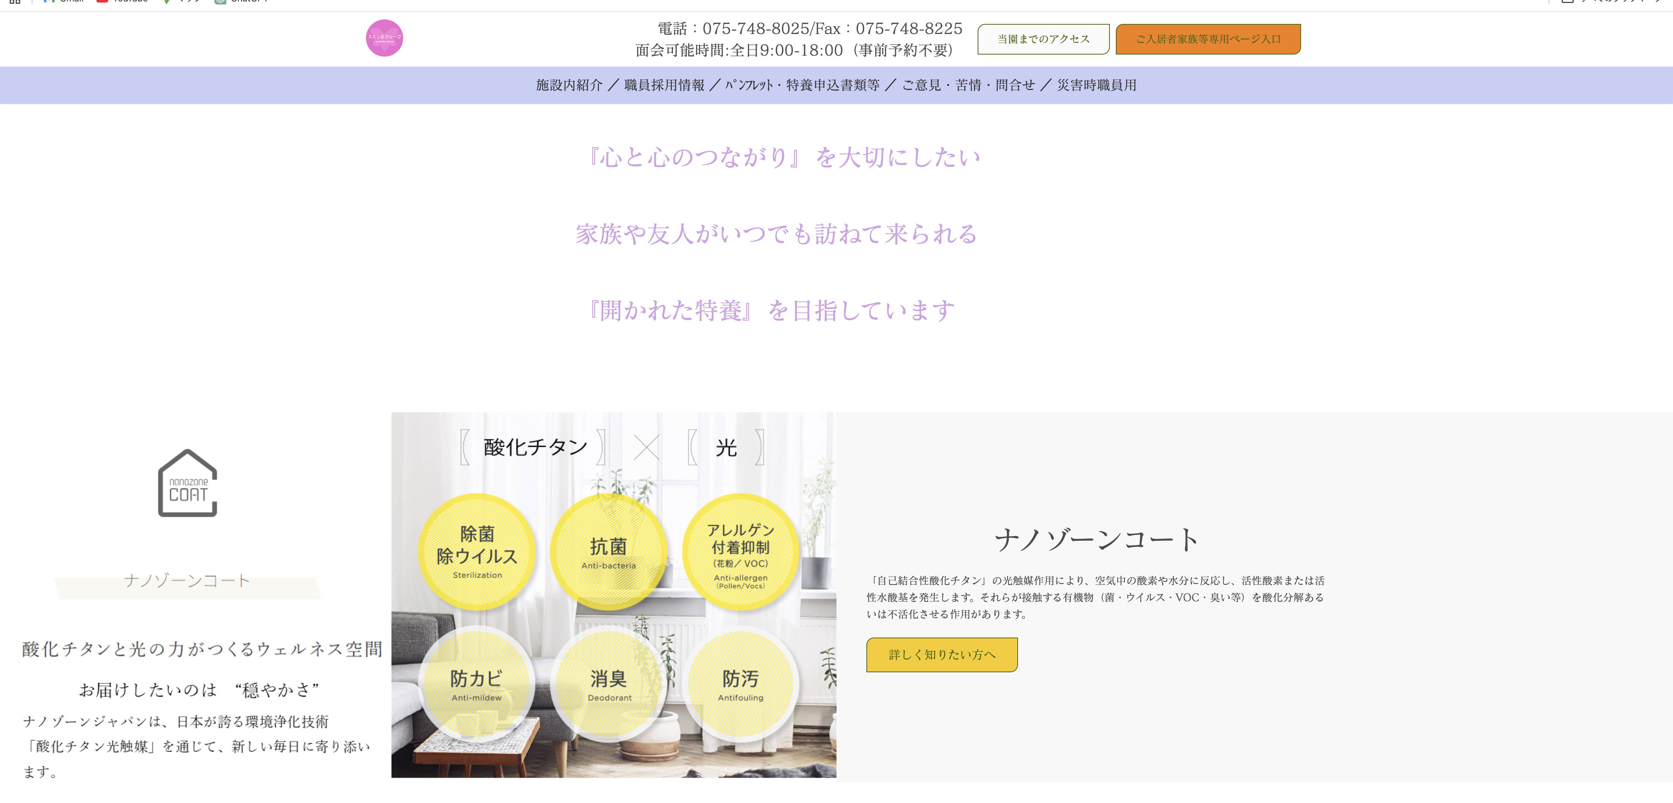This screenshot has width=1673, height=803.
Task: Open ご入居者家族等専用ページ入口 orange button
Action: [1207, 39]
